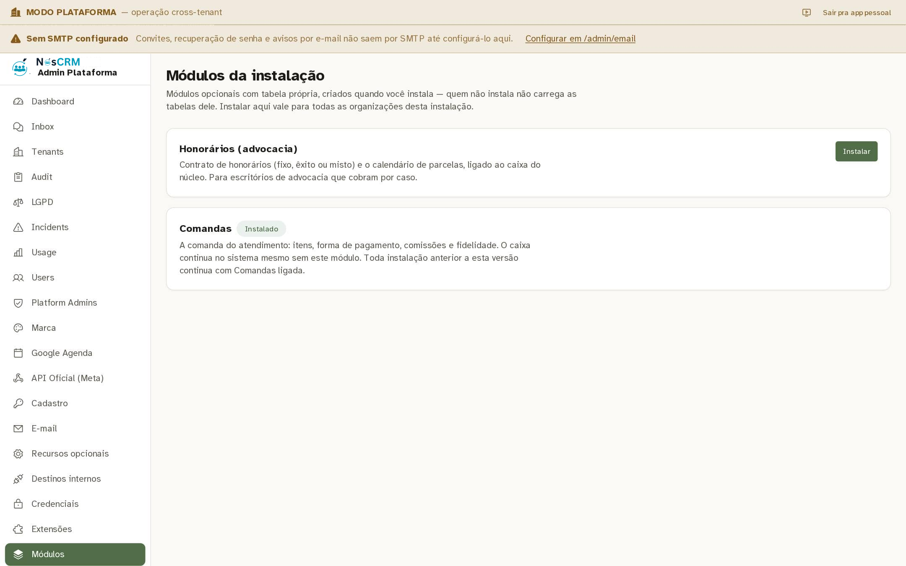The image size is (906, 566).
Task: Click the Credenciais lock icon
Action: tap(18, 504)
